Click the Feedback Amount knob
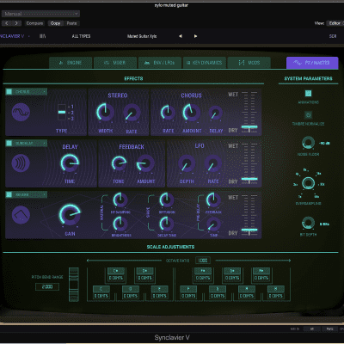 tap(145, 163)
